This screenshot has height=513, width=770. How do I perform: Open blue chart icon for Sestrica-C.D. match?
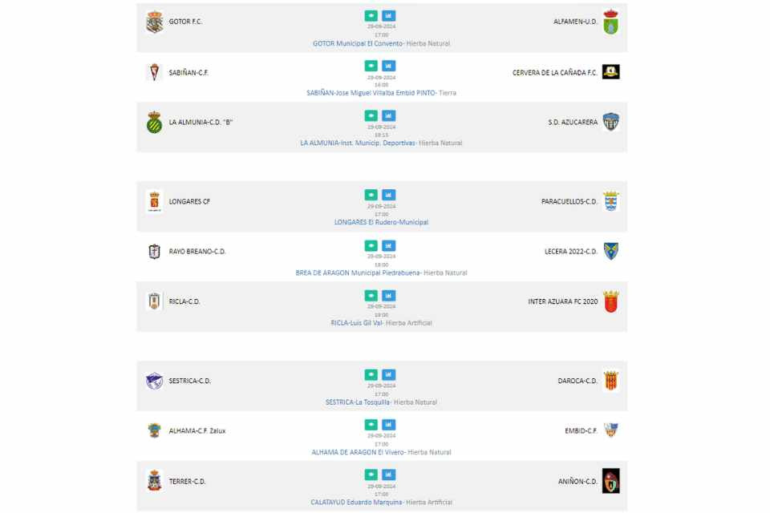pos(388,374)
